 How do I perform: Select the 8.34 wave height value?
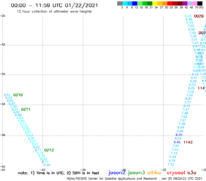point(187,106)
